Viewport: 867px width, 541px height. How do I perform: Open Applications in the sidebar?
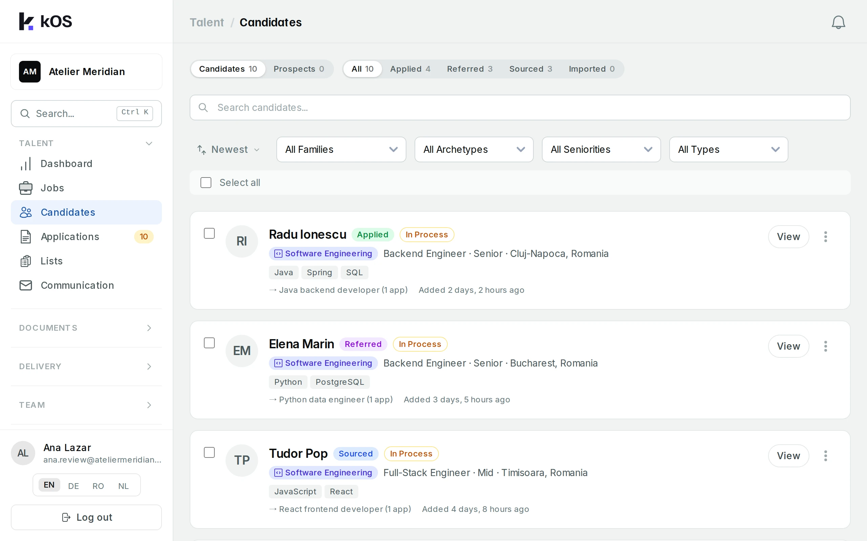pyautogui.click(x=86, y=236)
